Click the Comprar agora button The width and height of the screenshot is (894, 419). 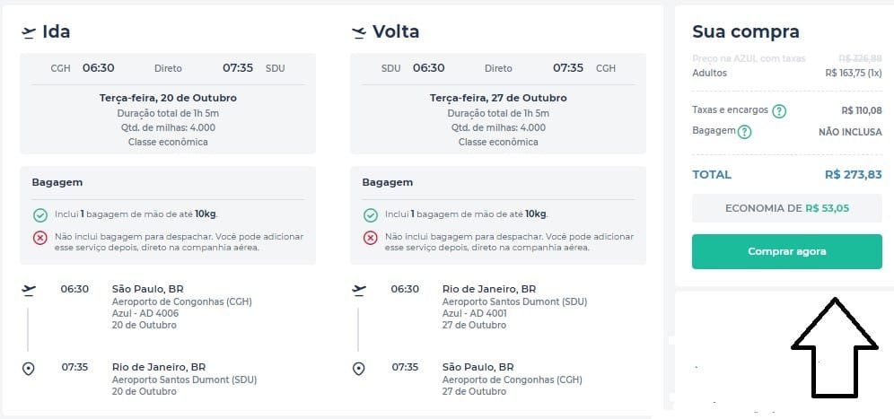[x=787, y=251]
